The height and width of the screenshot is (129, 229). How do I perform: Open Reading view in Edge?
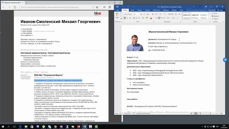(x=93, y=7)
